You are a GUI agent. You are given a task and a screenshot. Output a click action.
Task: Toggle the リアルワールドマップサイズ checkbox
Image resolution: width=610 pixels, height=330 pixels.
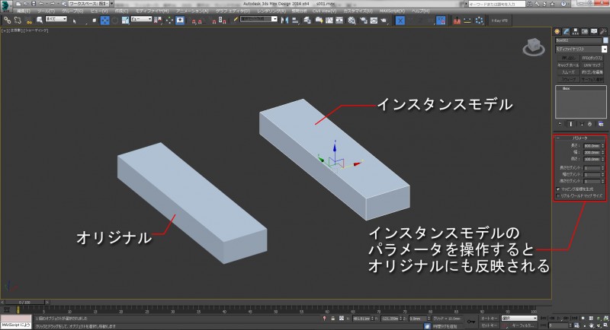click(557, 195)
